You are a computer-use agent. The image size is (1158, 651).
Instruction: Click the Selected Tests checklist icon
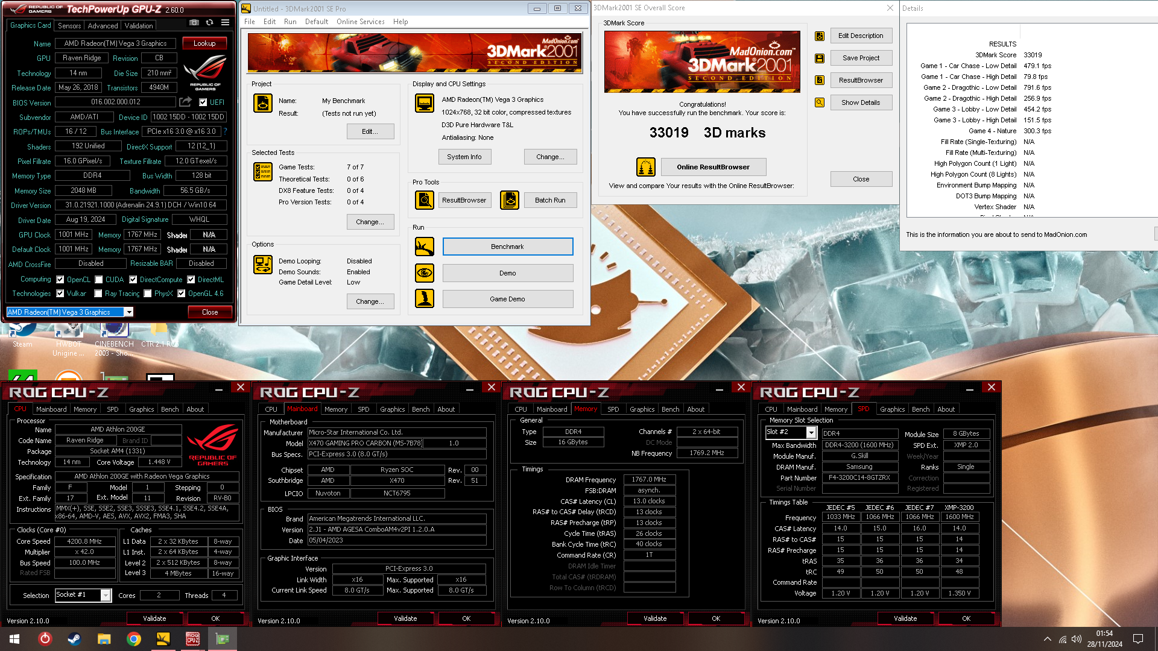pyautogui.click(x=263, y=172)
